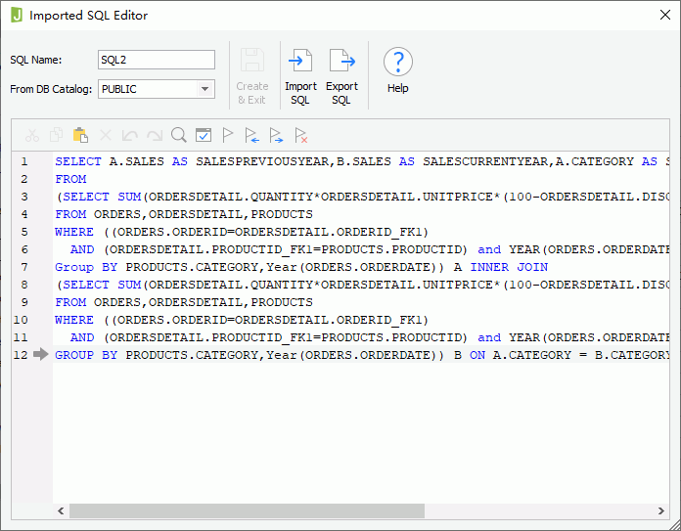Click the Import SQL button
The height and width of the screenshot is (531, 681).
[300, 75]
